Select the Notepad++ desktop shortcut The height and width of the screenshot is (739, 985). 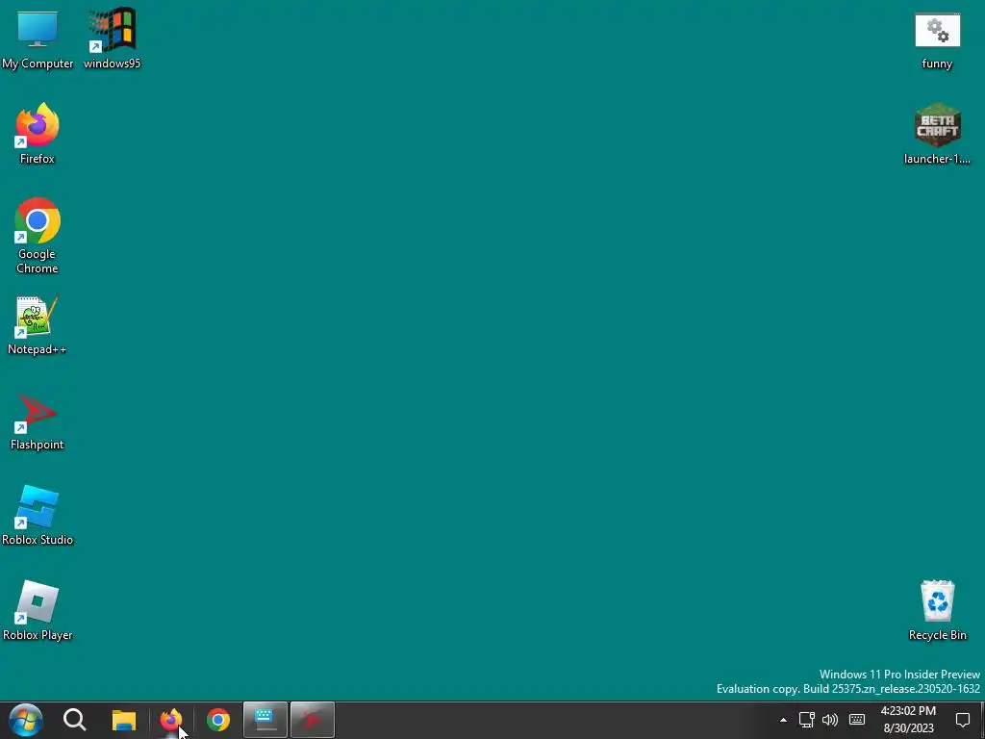point(38,325)
